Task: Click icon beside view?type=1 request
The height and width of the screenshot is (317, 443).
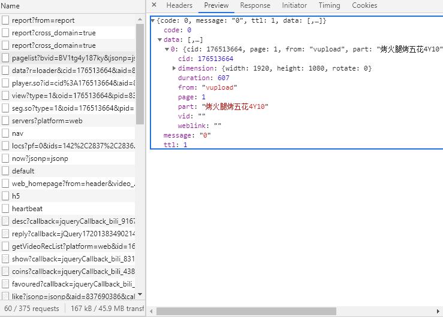Action: point(5,96)
